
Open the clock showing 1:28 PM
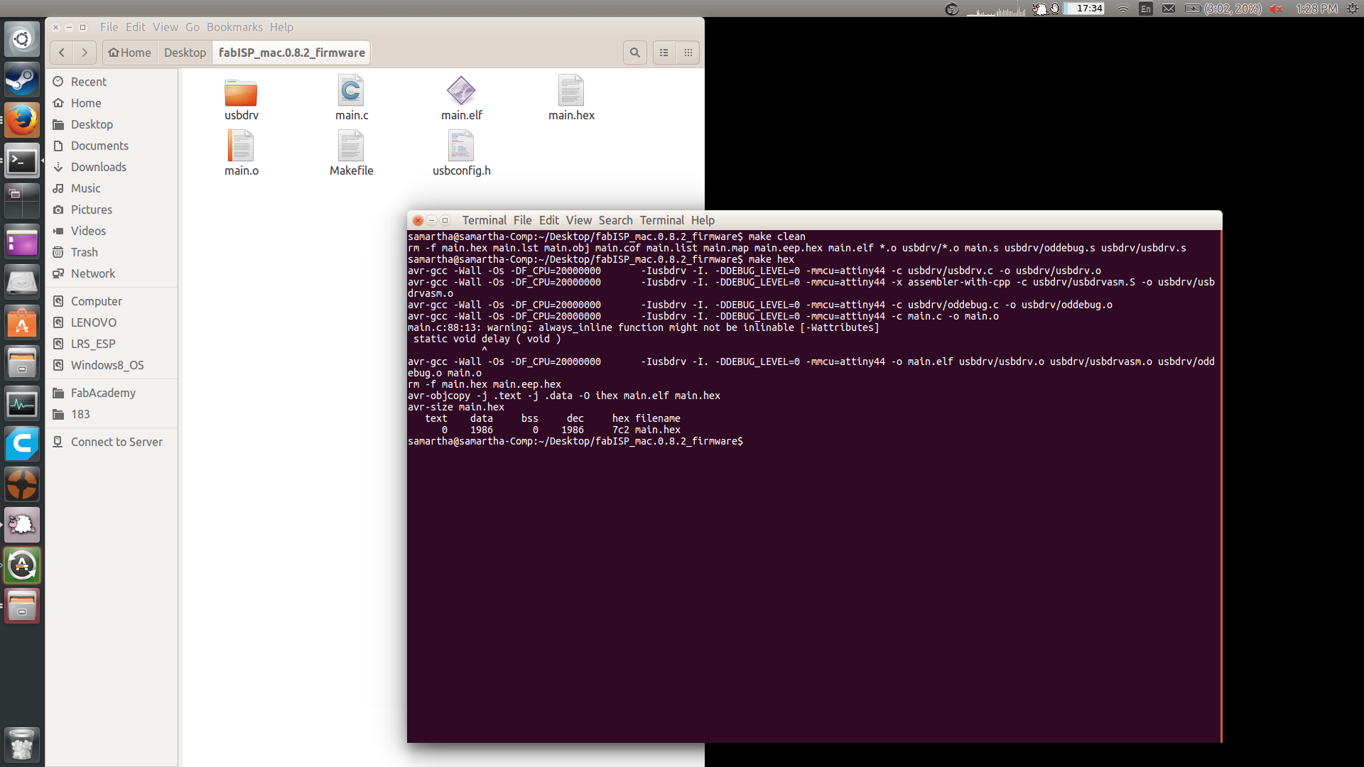point(1316,9)
